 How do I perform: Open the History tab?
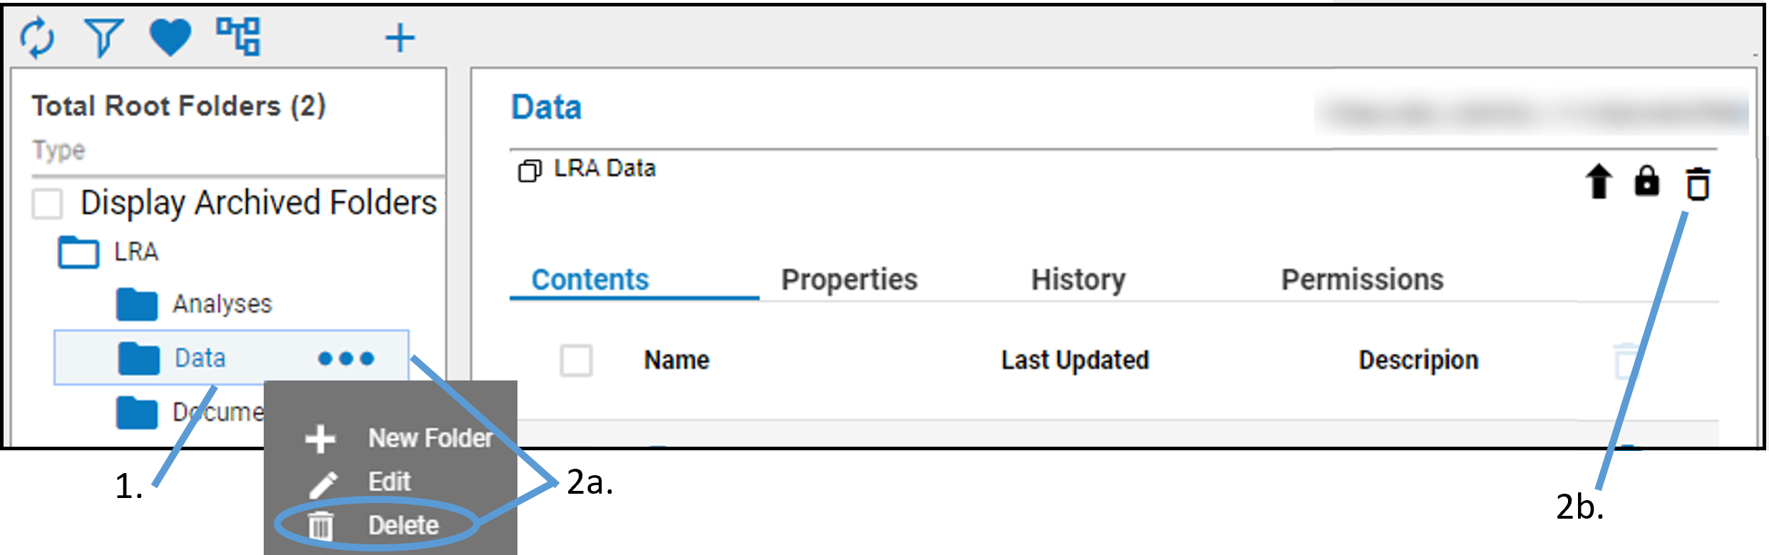tap(1078, 280)
